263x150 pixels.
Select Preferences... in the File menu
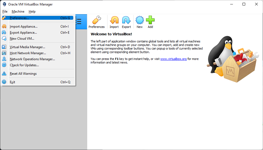click(x=19, y=18)
